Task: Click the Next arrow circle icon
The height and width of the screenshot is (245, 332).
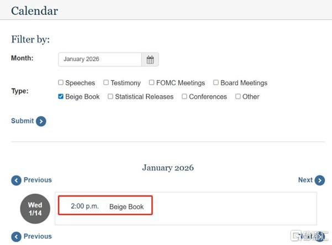Action: (320, 180)
